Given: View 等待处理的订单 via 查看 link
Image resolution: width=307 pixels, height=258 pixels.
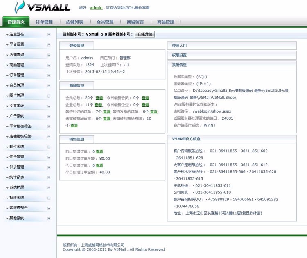Looking at the screenshot, I should pyautogui.click(x=107, y=111).
